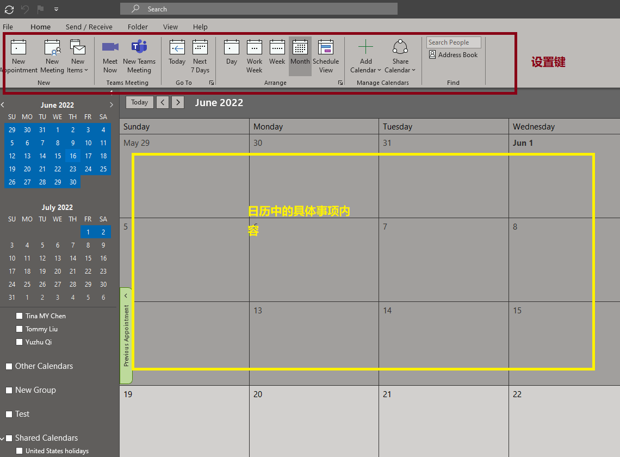Open the Add Calendar dropdown
This screenshot has height=457, width=620.
(x=365, y=57)
